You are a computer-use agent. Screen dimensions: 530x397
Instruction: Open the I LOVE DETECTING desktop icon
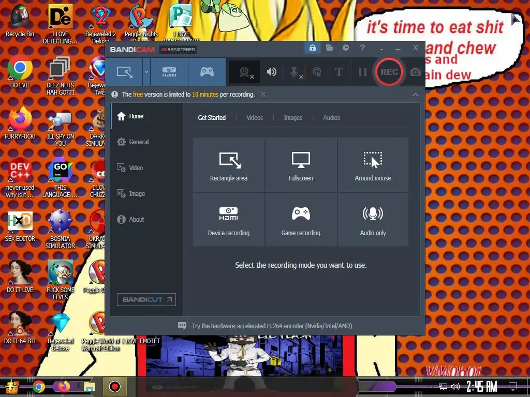[60, 24]
